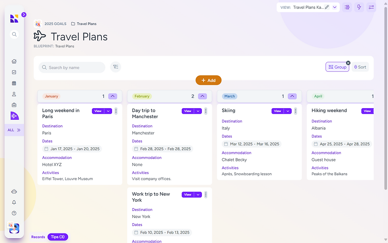
Task: Open the help question mark icon
Action: point(14,213)
